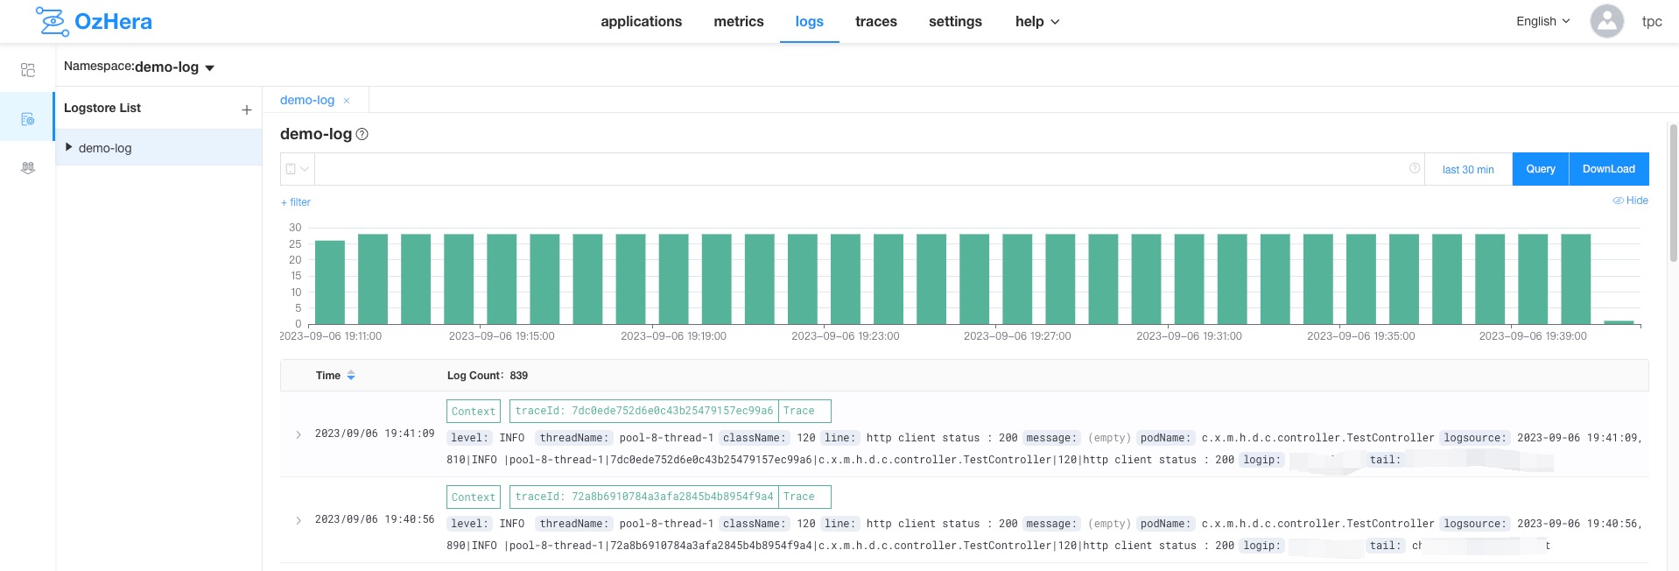Click traceId 7dc0ede752d6e0c43b25479157ec99a6

point(644,411)
